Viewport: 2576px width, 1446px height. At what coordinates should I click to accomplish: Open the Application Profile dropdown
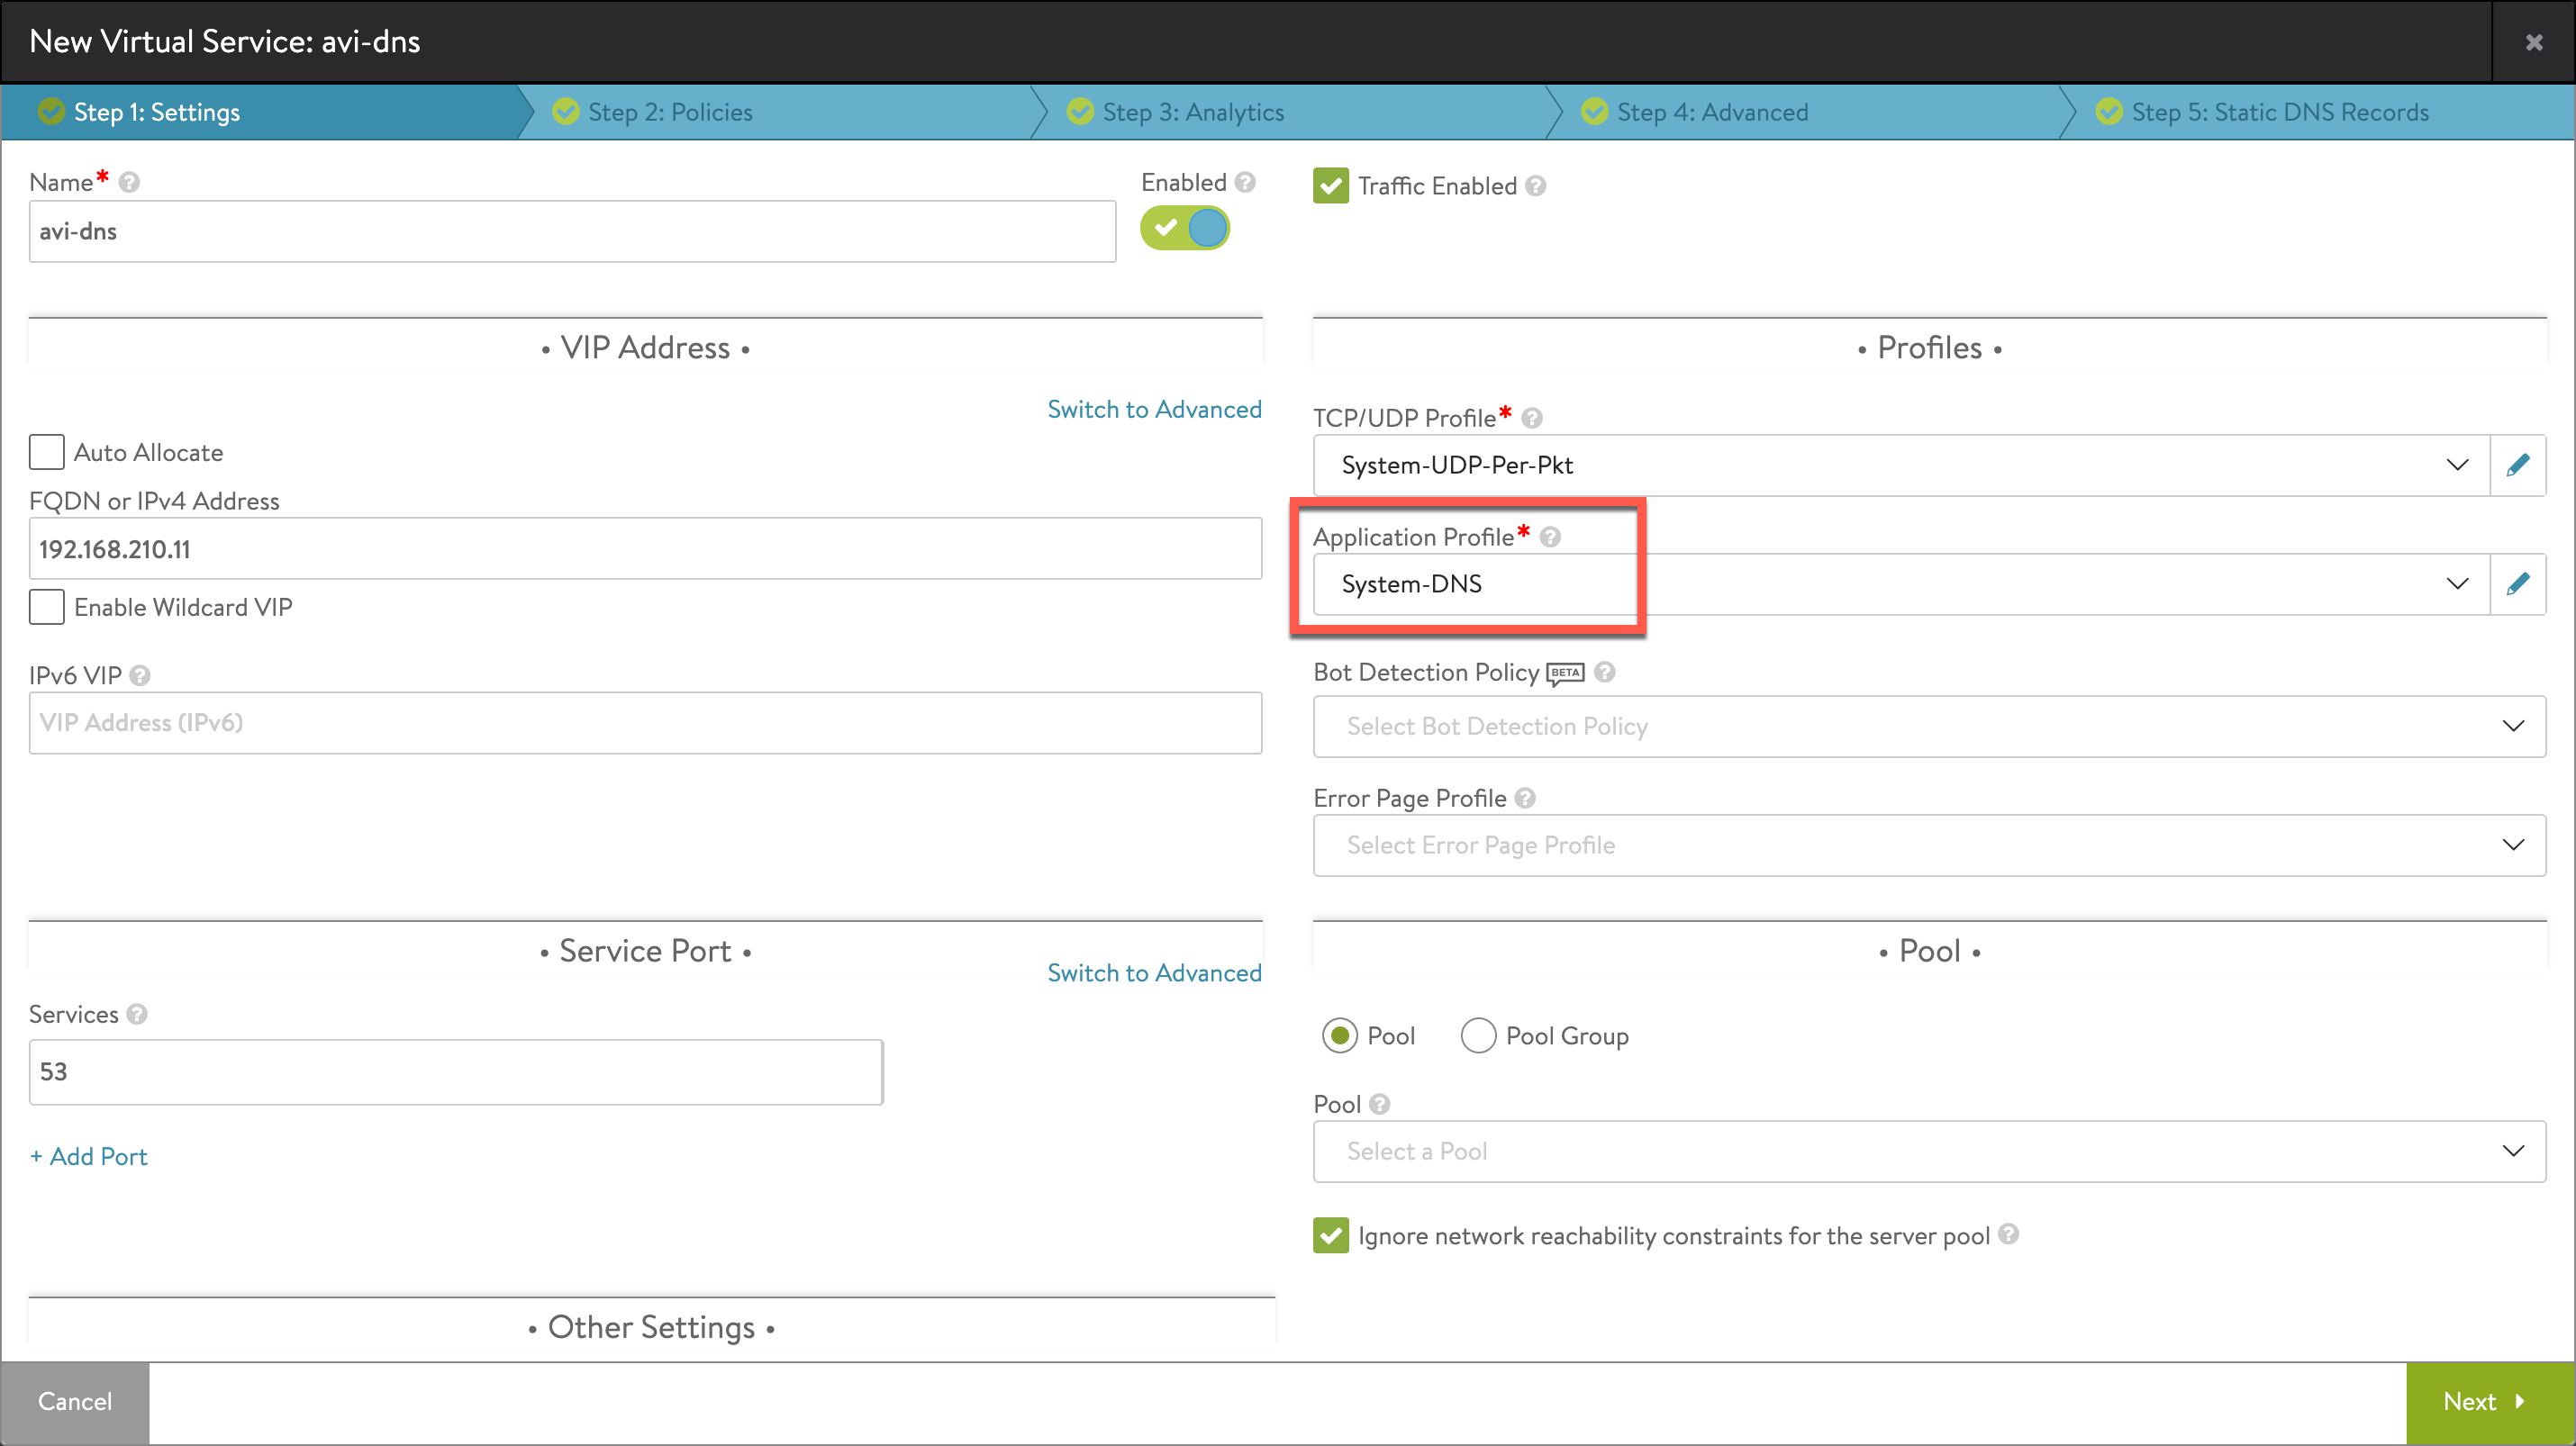click(1901, 583)
